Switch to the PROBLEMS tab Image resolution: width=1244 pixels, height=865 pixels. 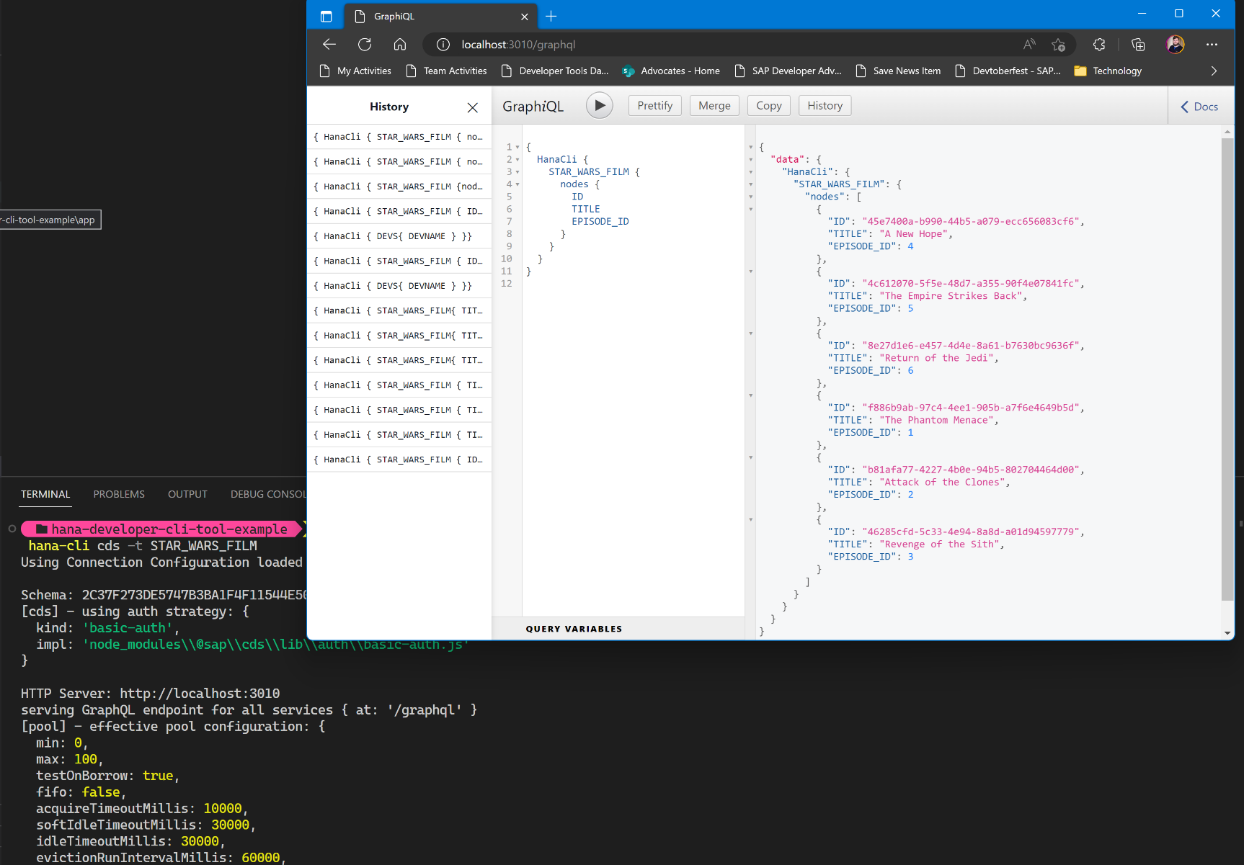(x=119, y=494)
